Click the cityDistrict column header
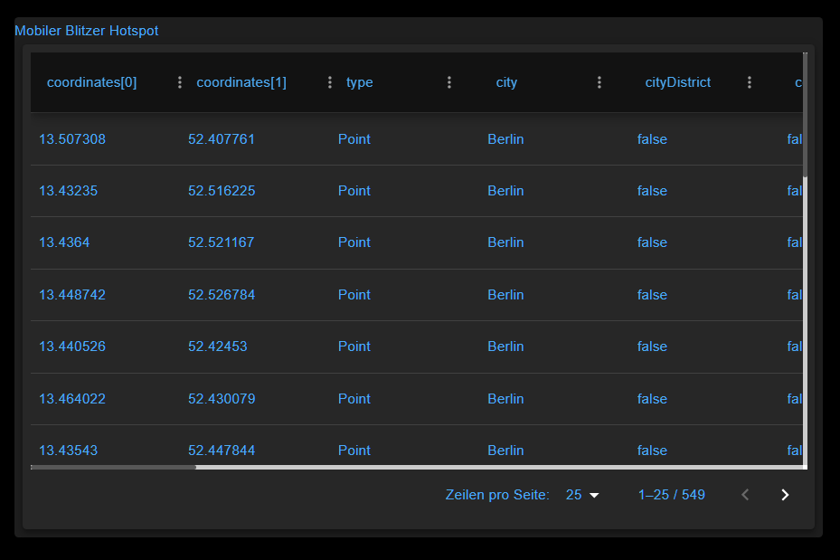This screenshot has width=840, height=560. click(677, 81)
